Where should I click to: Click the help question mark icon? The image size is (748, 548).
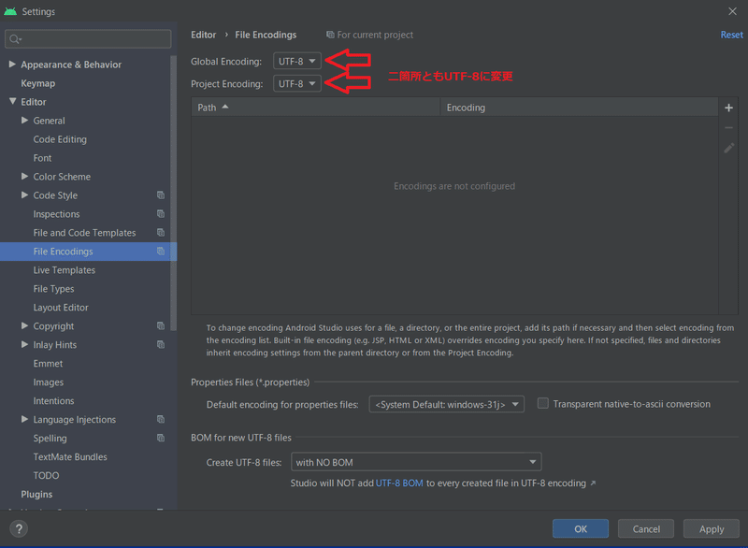pos(19,528)
